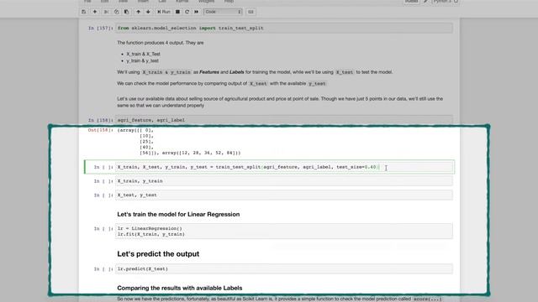Click bullet text 'y_train & y_test'
Viewport: 538px width, 302px height.
tap(142, 61)
